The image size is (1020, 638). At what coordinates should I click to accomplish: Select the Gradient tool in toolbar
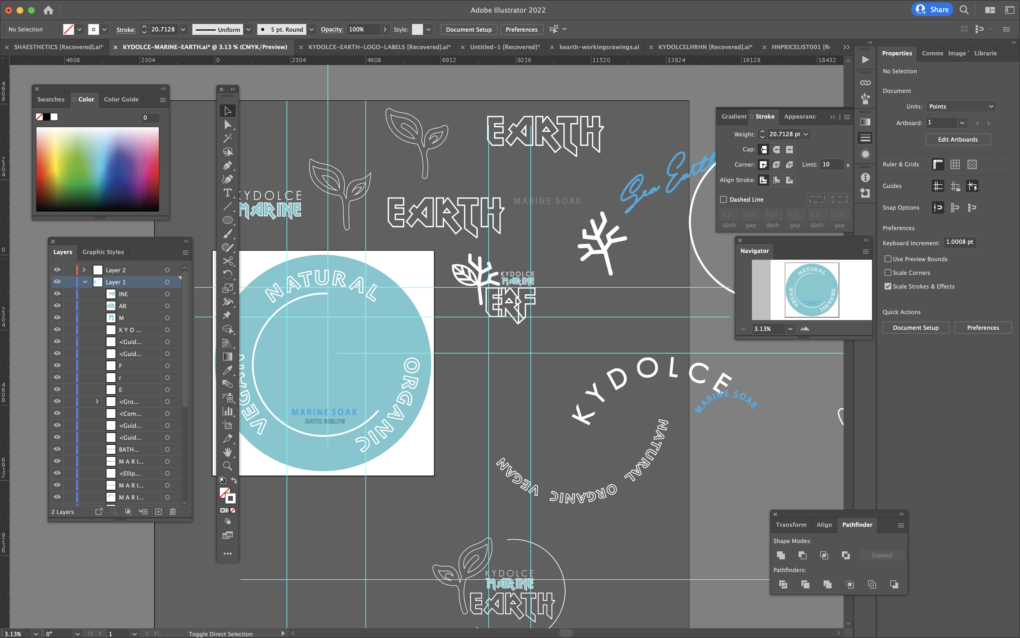228,357
